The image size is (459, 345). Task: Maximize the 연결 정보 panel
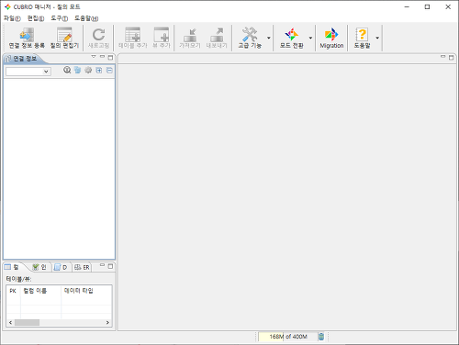pyautogui.click(x=110, y=57)
